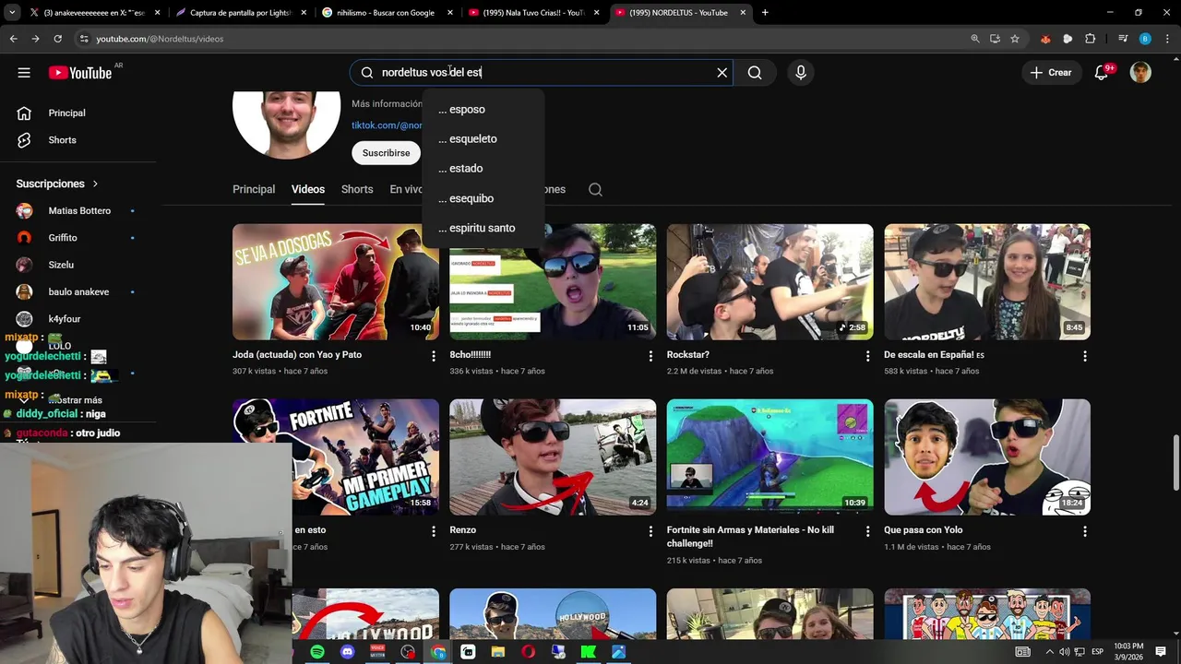
Task: Open File Explorer from the taskbar
Action: 498,652
